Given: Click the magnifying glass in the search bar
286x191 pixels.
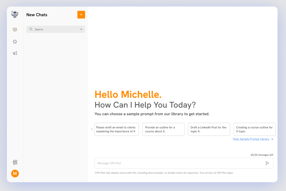Looking at the screenshot, I should point(31,29).
